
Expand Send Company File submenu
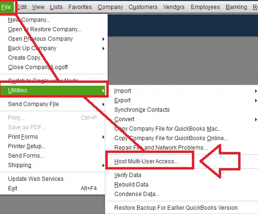(x=52, y=104)
